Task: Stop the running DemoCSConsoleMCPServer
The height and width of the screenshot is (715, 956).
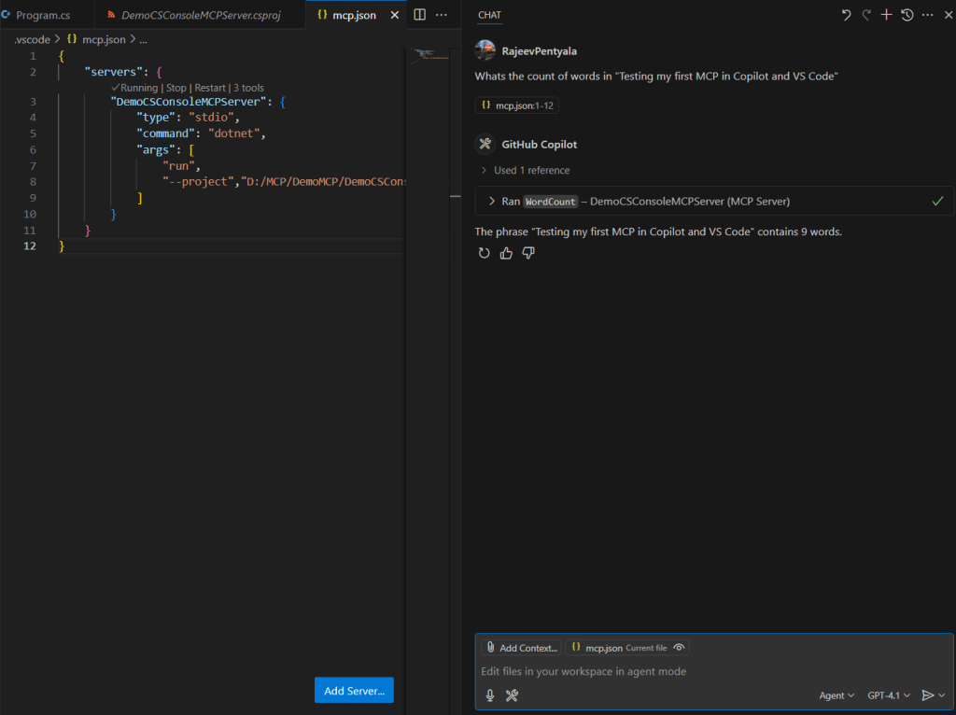Action: coord(176,88)
